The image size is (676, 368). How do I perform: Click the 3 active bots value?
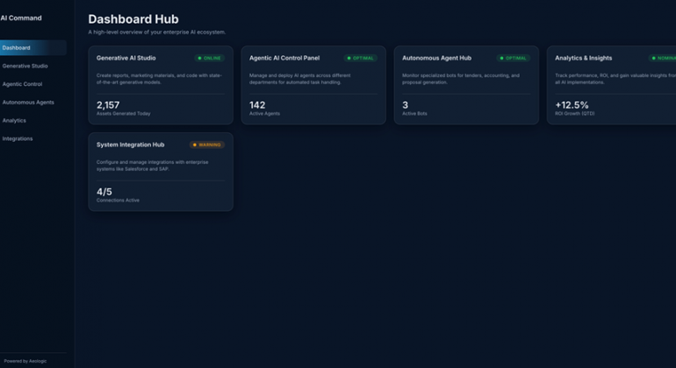click(405, 105)
